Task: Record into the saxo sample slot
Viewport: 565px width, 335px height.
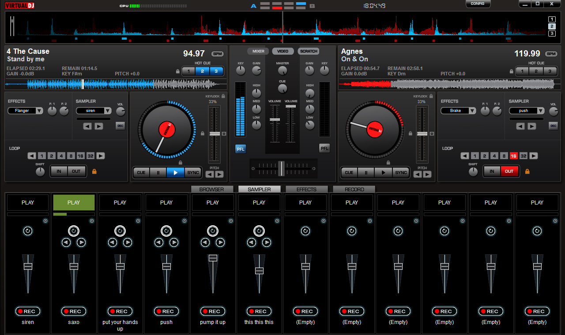Action: tap(74, 311)
